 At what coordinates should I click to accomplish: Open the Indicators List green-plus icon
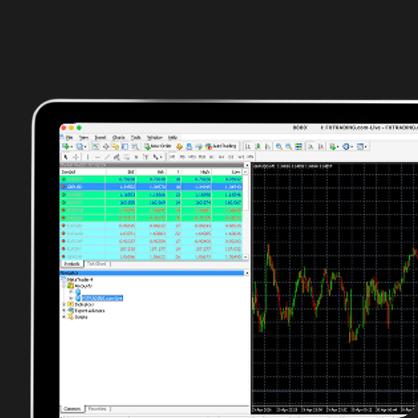[332, 146]
